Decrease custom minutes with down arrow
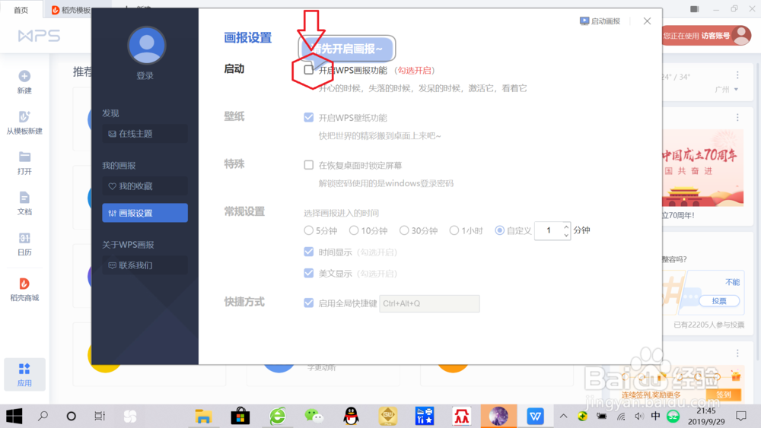 (x=566, y=235)
